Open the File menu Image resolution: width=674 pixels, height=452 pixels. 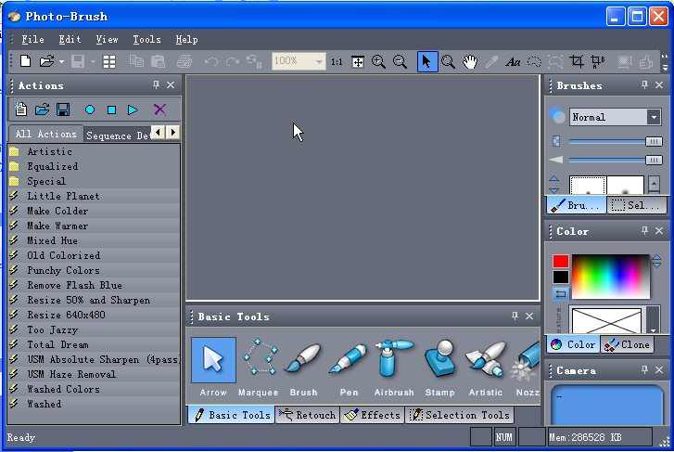(32, 39)
